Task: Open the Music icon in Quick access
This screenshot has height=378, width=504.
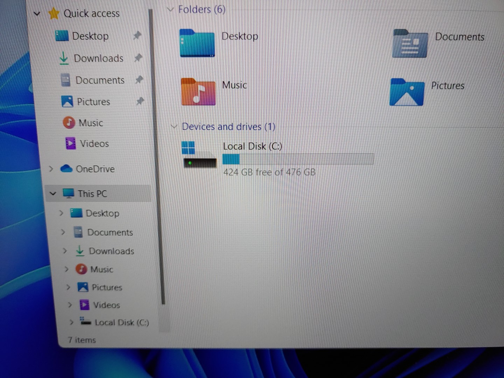Action: (x=69, y=122)
